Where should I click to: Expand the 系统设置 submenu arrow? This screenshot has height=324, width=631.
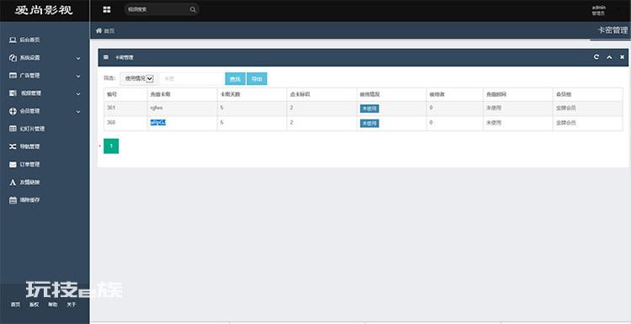coord(78,58)
